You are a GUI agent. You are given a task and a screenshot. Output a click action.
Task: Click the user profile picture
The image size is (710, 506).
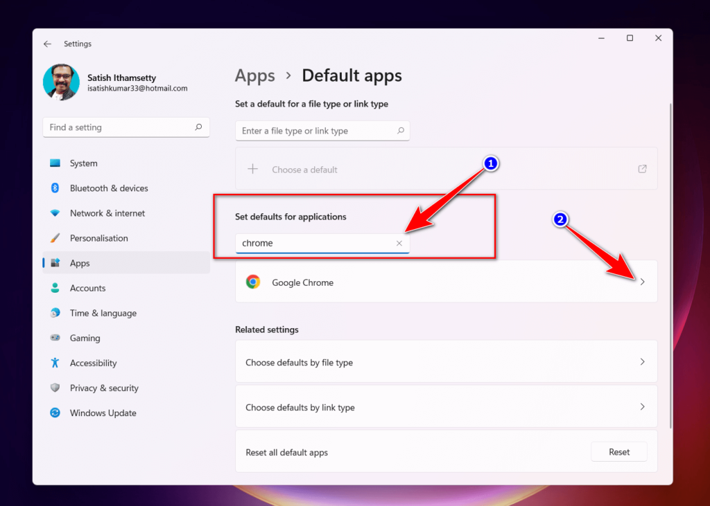(61, 82)
